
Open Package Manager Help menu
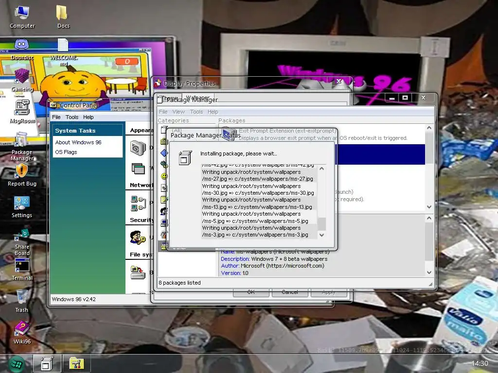point(213,112)
